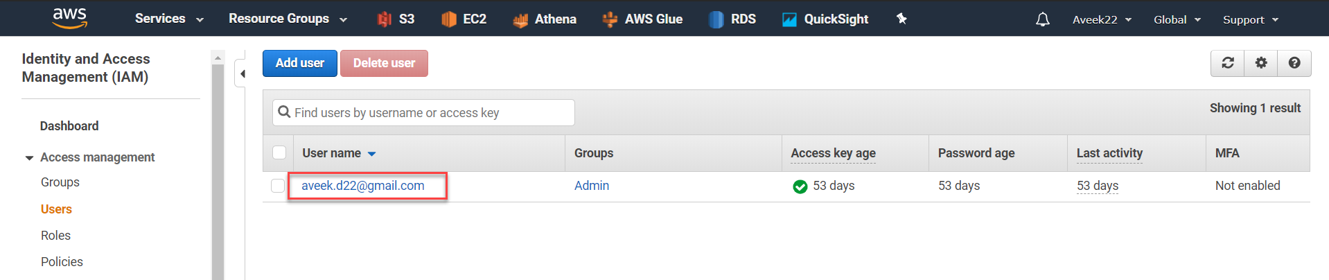Refresh the users list
The height and width of the screenshot is (280, 1329).
coord(1227,63)
